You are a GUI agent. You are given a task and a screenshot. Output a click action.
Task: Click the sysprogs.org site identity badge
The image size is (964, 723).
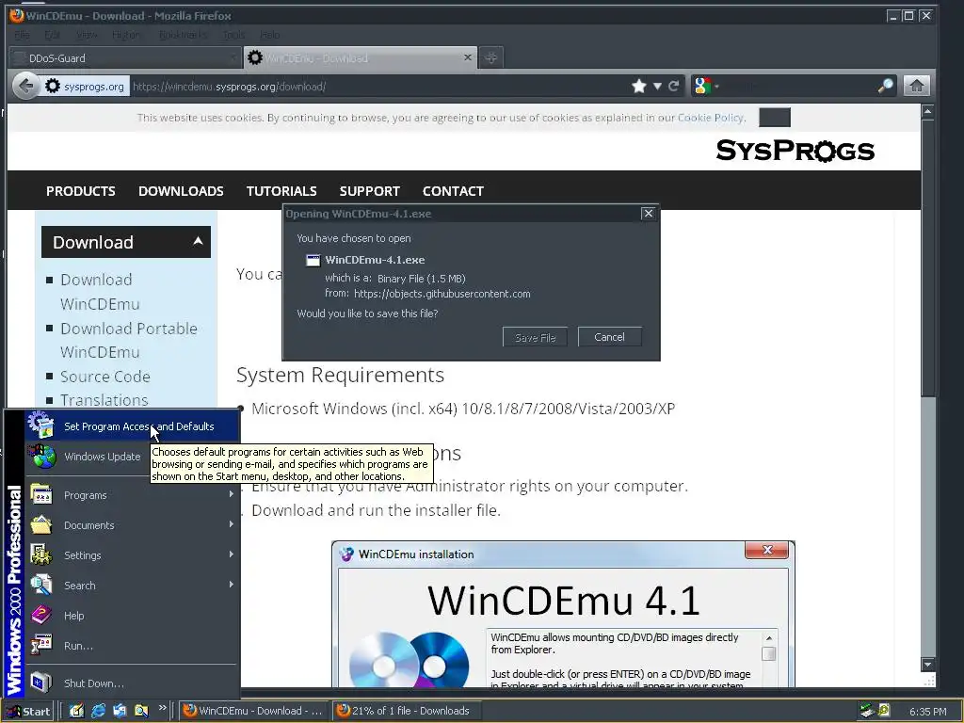[x=86, y=87]
